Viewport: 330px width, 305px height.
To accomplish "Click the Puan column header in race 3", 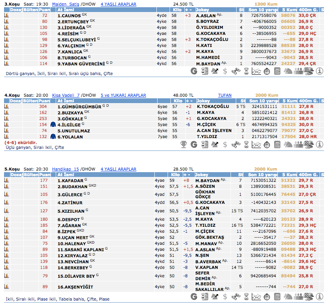I will tap(45, 9).
